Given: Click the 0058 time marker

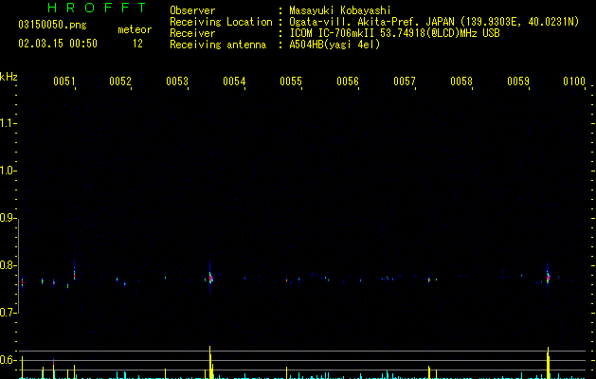Looking at the screenshot, I should (461, 81).
